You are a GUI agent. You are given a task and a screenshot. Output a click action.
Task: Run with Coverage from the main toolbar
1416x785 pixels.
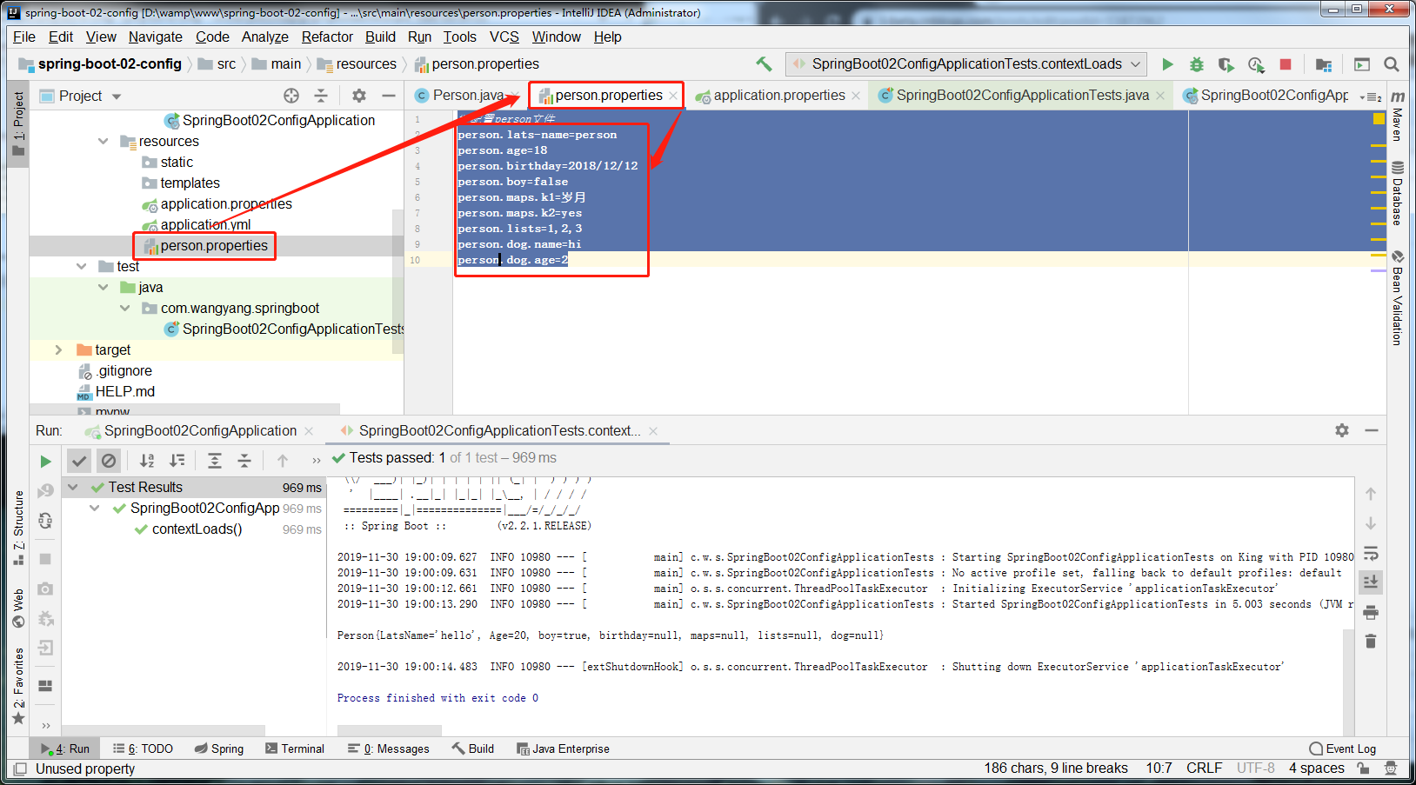tap(1226, 64)
